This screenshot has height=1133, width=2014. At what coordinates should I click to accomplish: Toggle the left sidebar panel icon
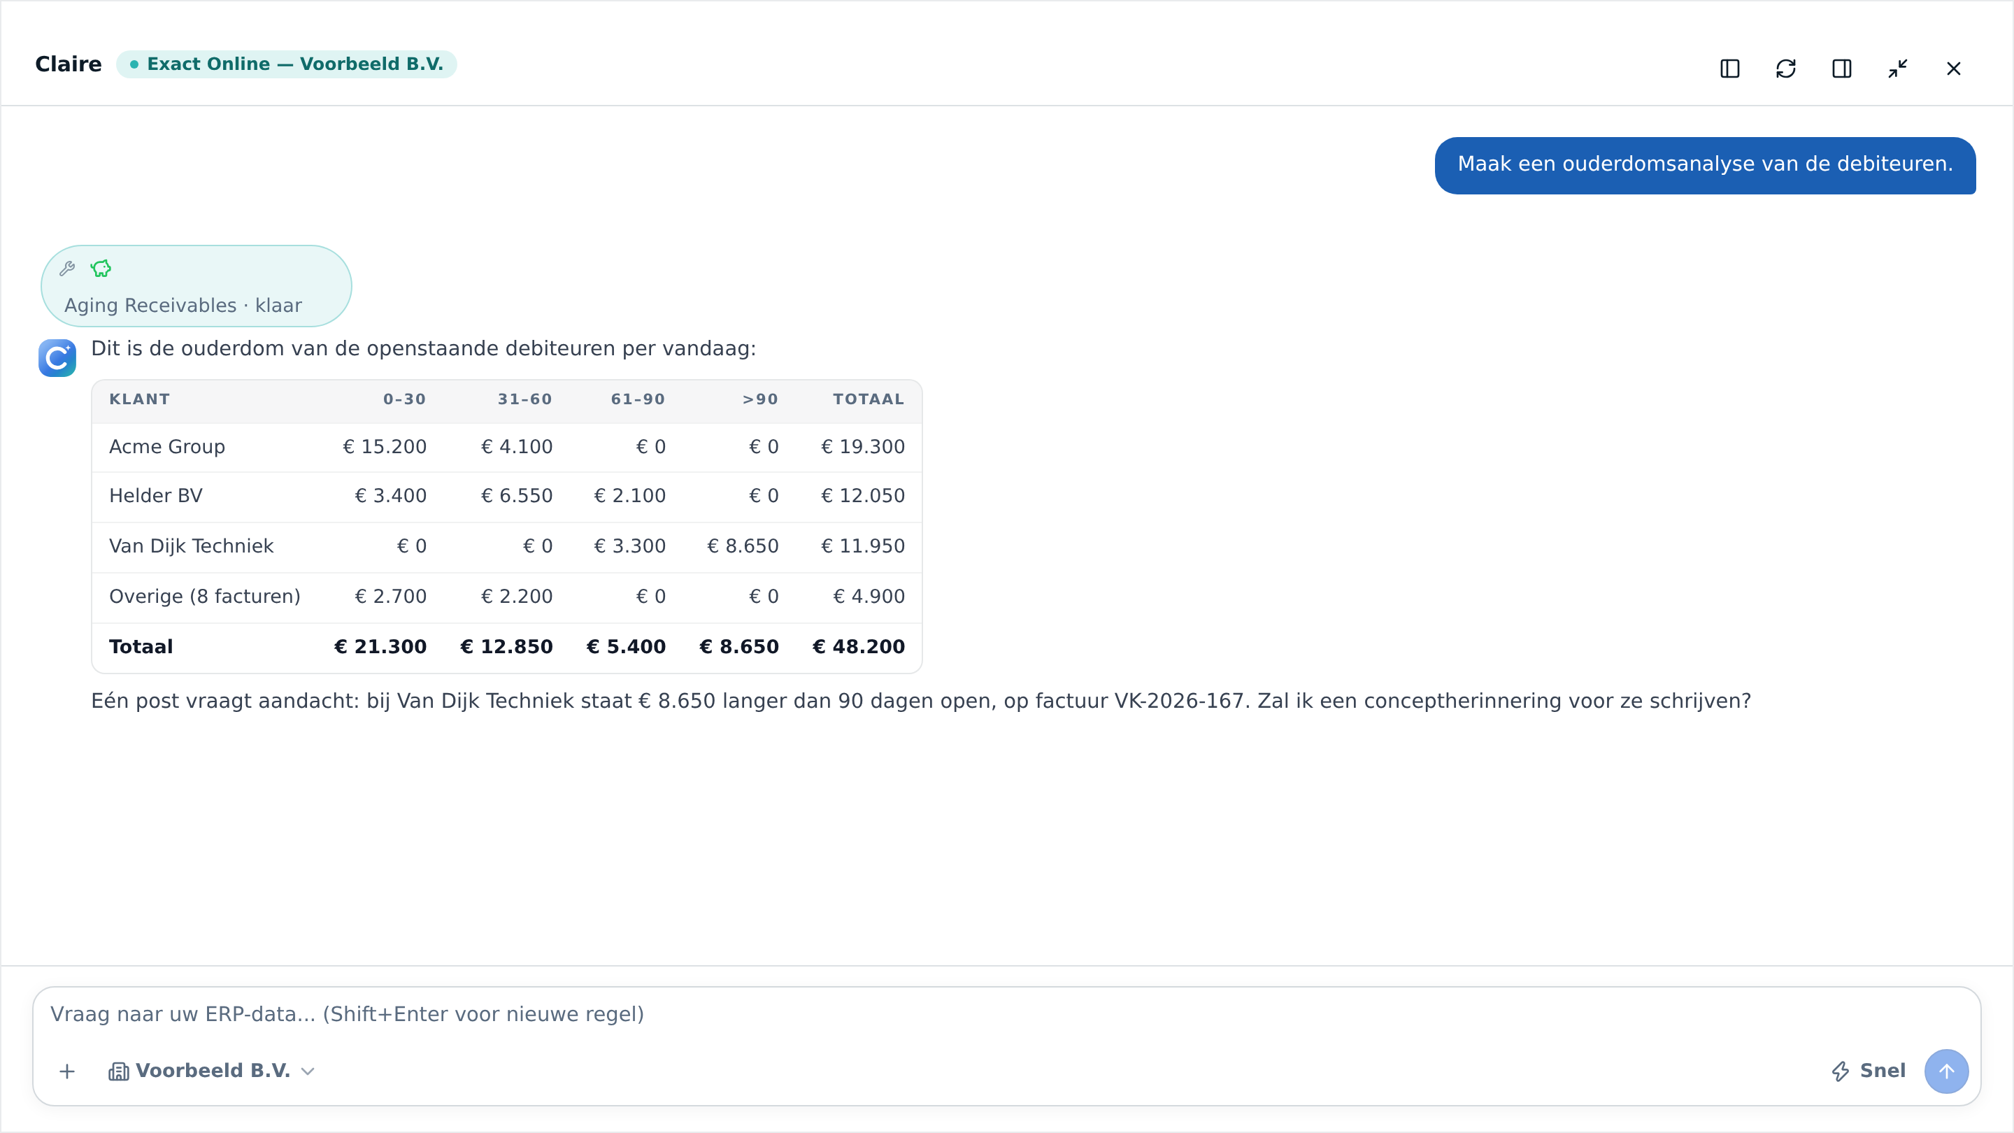tap(1729, 69)
